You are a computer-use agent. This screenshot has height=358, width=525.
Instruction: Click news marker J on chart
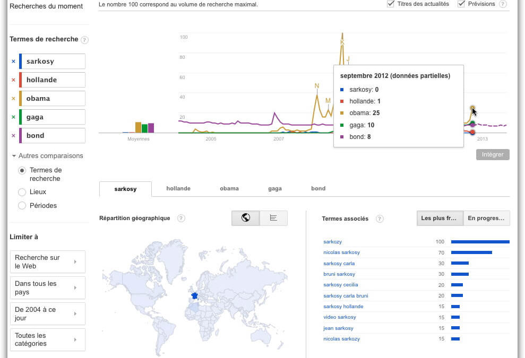(348, 59)
